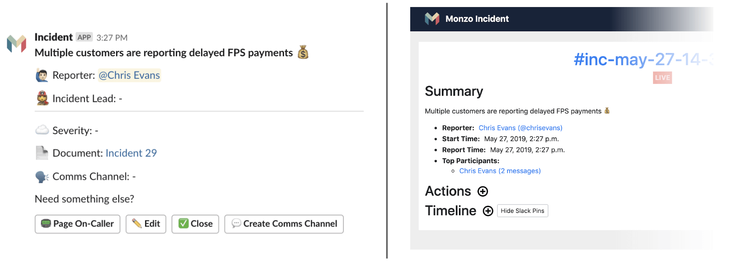Screen dimensions: 751x270
Task: Click the Edit button in the Slack message
Action: [146, 224]
